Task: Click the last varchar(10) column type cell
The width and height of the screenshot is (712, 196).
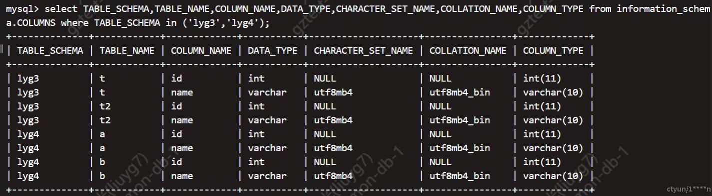Action: tap(553, 176)
